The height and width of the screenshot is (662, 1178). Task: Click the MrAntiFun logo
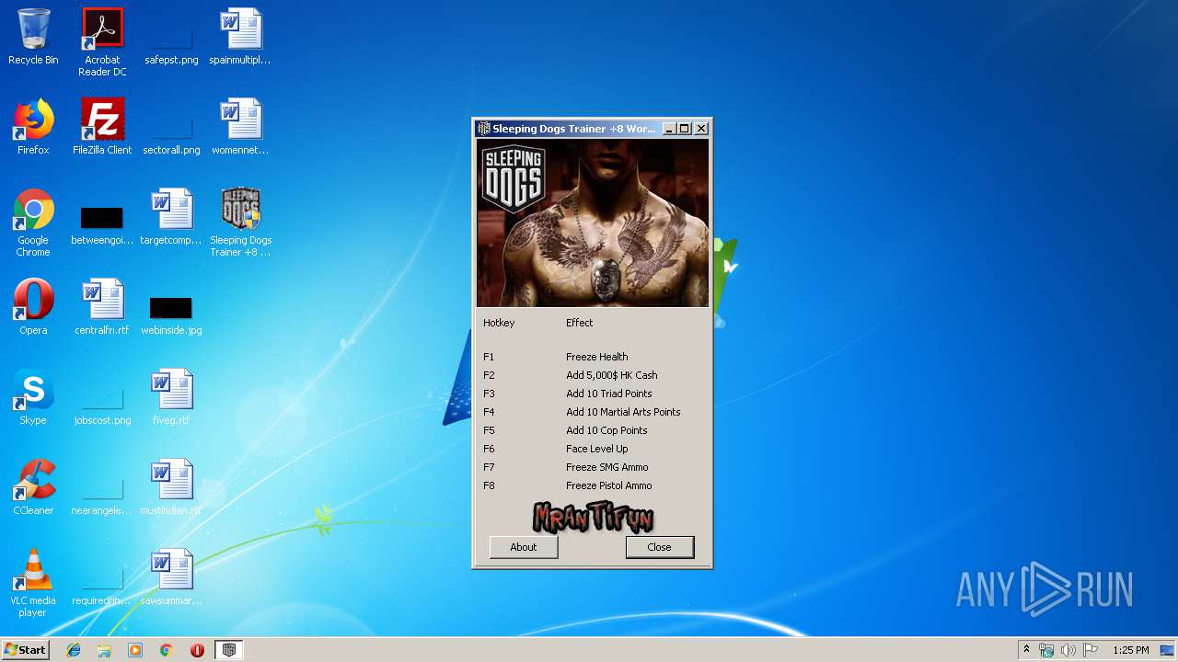point(593,517)
